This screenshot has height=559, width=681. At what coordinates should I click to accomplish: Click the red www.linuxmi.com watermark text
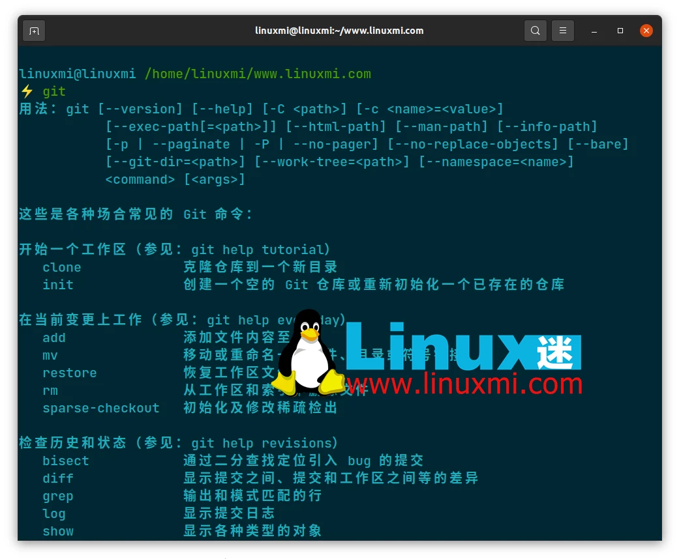(x=464, y=384)
